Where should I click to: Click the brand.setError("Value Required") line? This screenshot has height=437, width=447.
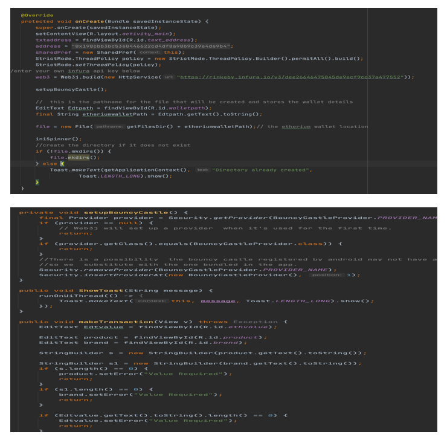141,395
